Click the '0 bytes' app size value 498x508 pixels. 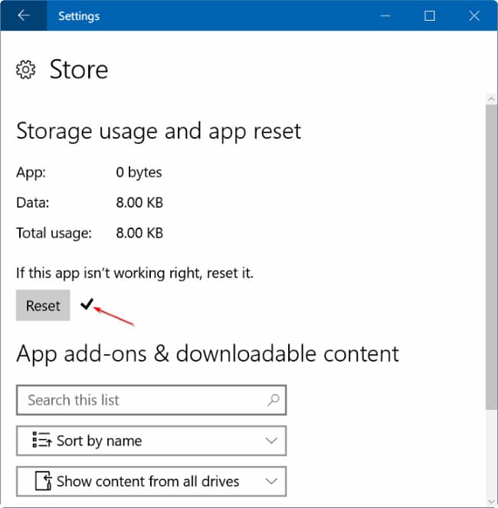139,172
